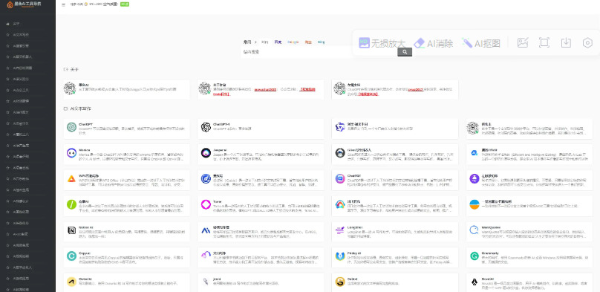Click the Grammarly card's green G icon
The width and height of the screenshot is (600, 292).
click(x=474, y=256)
